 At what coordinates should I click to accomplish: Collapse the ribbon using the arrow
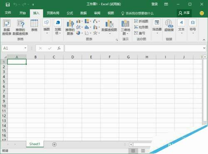click(x=204, y=40)
